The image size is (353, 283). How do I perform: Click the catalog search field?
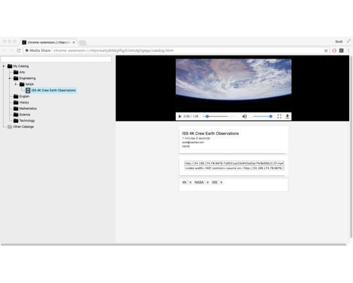click(56, 59)
